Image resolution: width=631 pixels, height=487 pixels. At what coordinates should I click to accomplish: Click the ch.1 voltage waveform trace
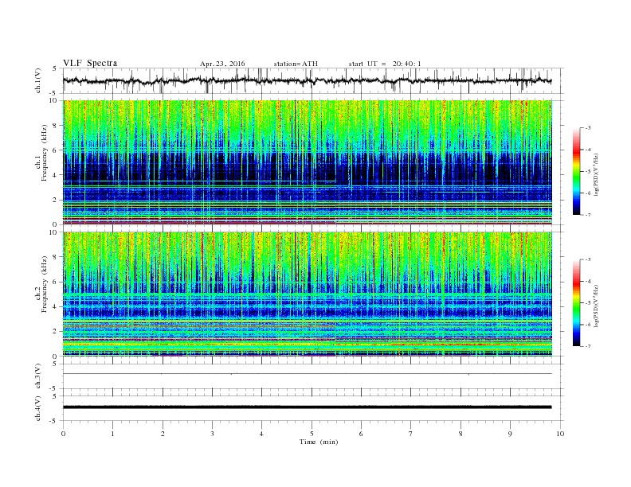tap(308, 80)
